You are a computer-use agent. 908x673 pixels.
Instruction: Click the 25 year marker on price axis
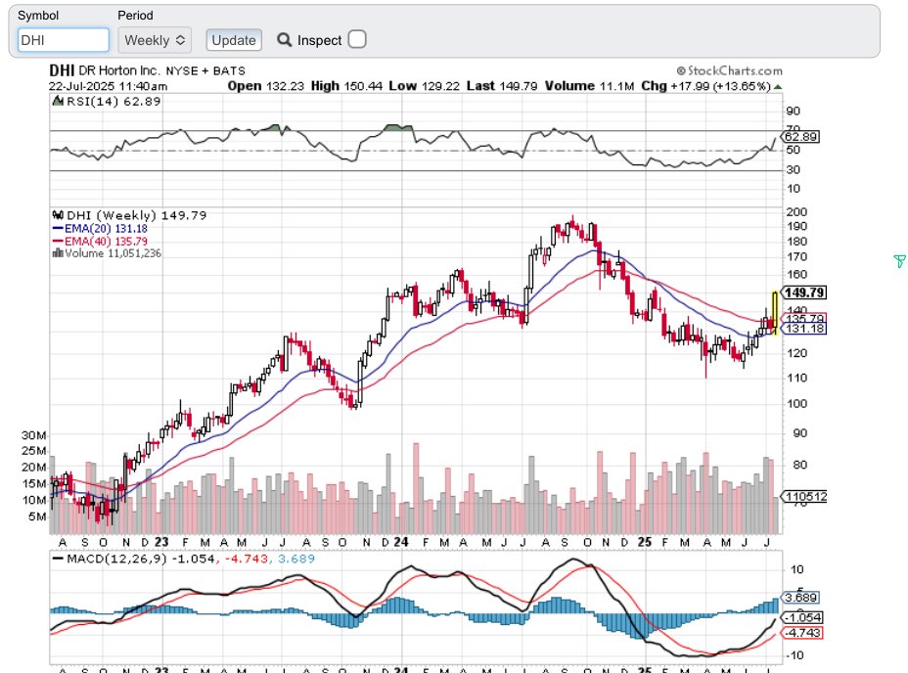(645, 542)
